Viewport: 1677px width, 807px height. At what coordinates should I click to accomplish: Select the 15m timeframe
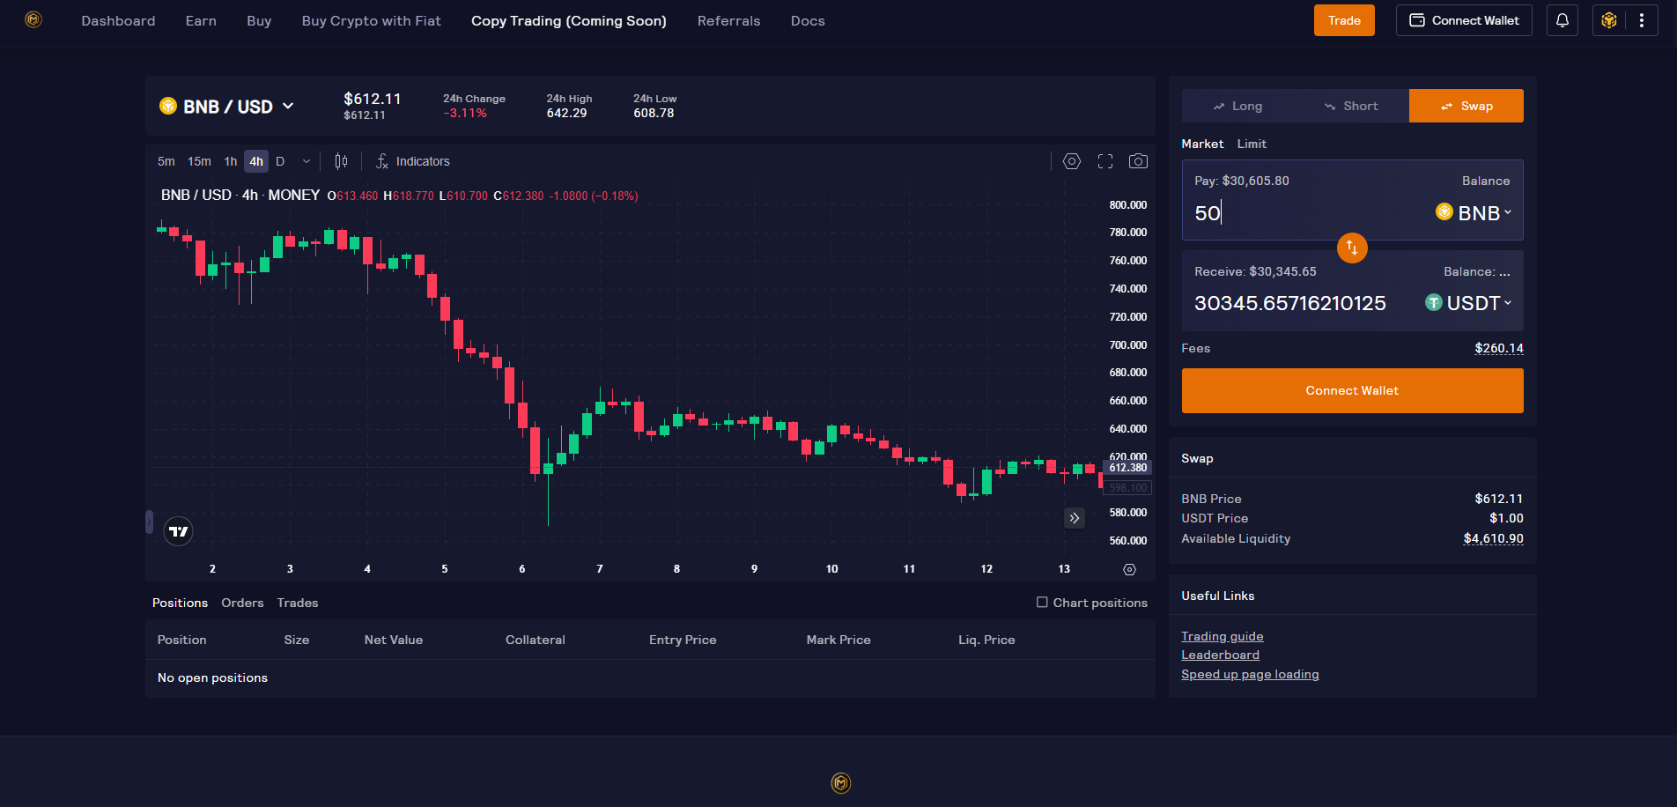[199, 161]
